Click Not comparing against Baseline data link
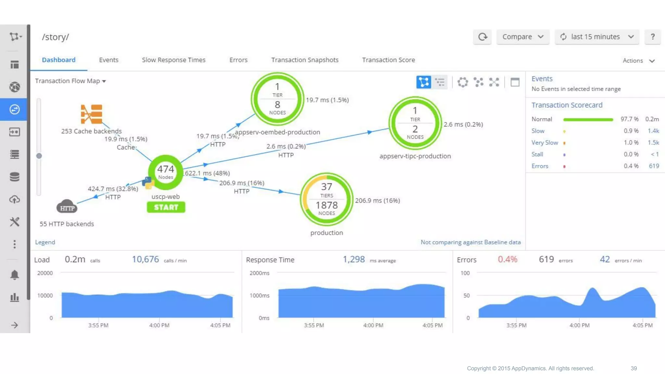 471,242
